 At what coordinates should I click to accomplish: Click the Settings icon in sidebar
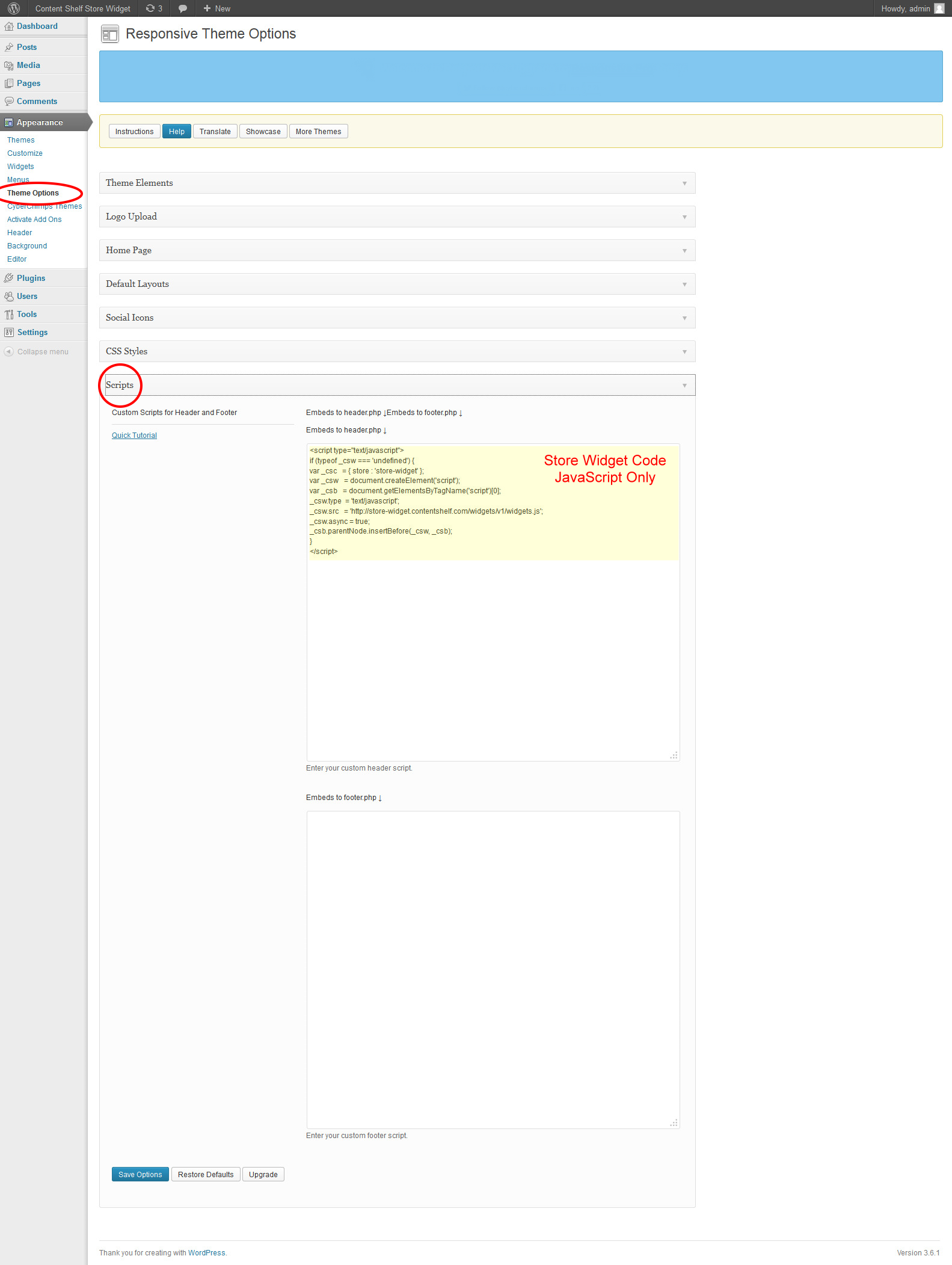tap(9, 333)
